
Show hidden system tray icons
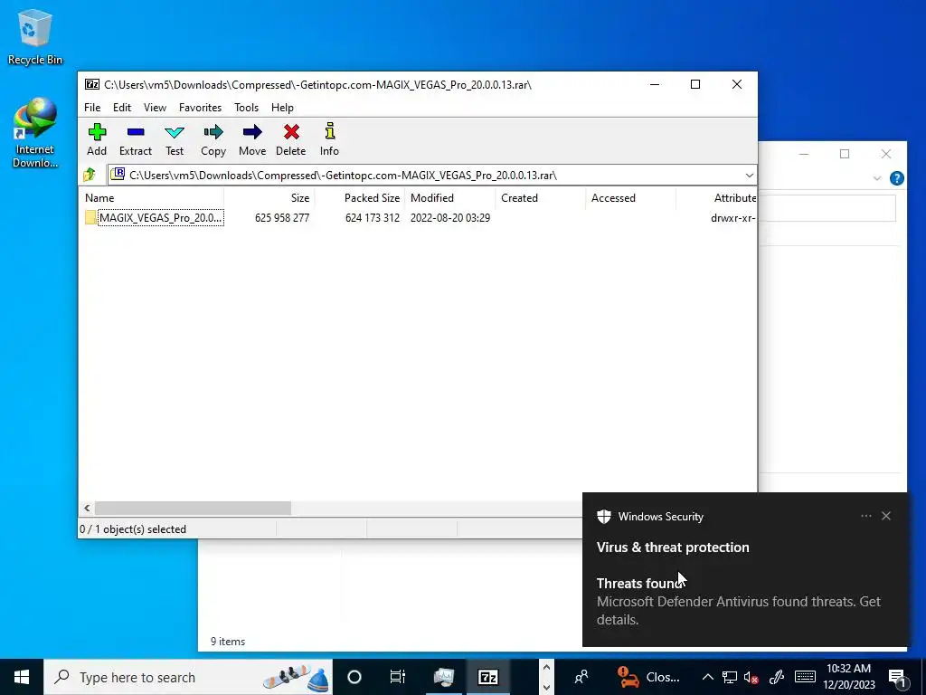coord(707,677)
